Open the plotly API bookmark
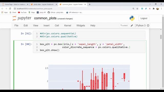Screen dimensions: 164x92 pos(41,13)
